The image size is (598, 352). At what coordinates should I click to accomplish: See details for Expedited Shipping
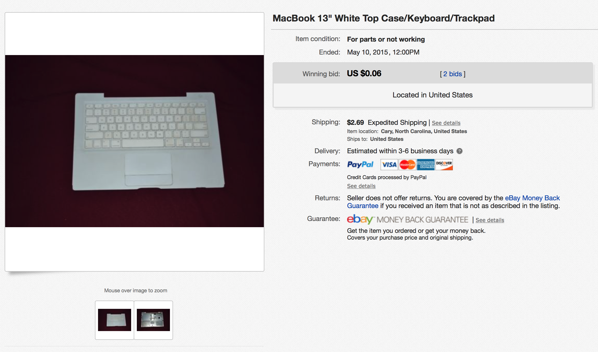tap(446, 123)
